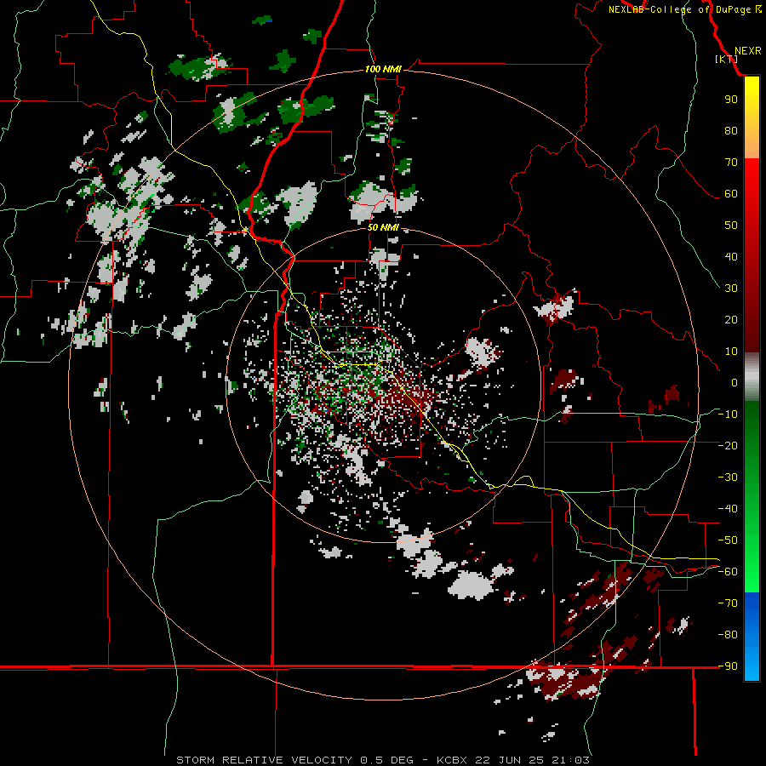Image resolution: width=766 pixels, height=766 pixels.
Task: Click the "NEXLAB-College of DuPage" header text
Action: click(679, 9)
